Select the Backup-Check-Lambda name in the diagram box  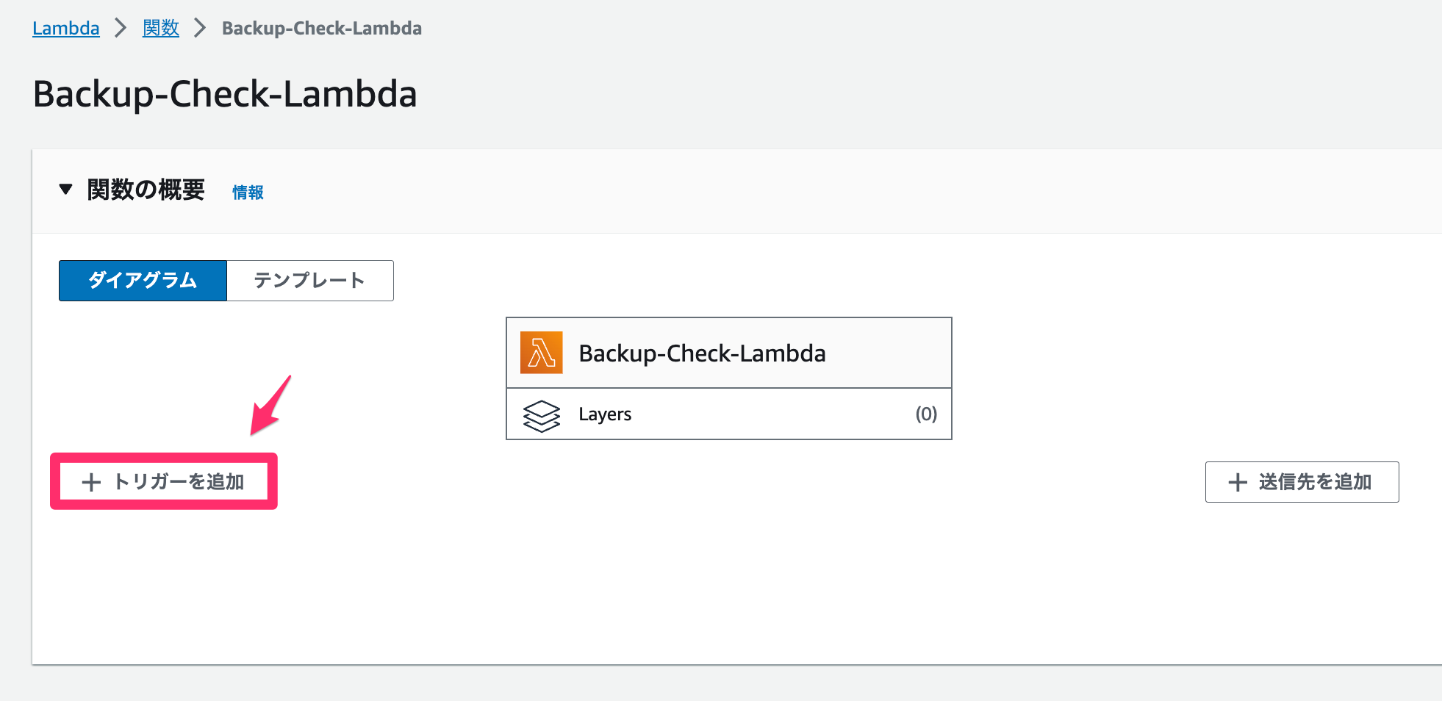click(x=702, y=353)
